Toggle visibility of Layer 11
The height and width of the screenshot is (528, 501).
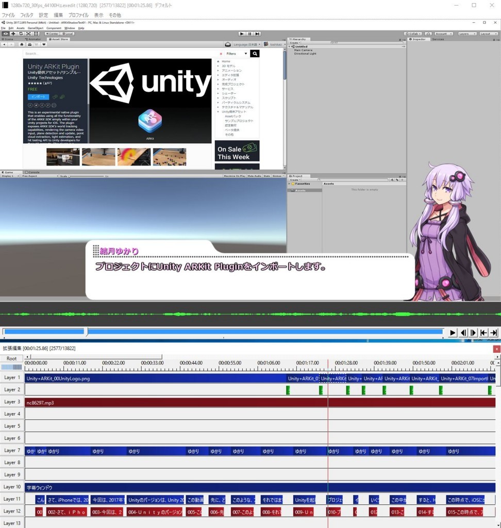(12, 499)
